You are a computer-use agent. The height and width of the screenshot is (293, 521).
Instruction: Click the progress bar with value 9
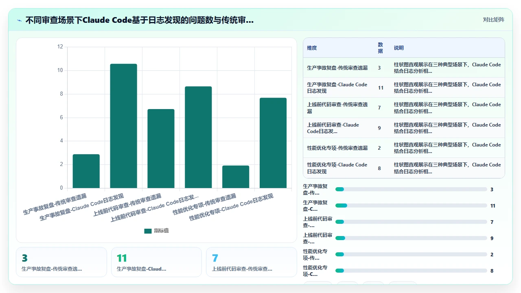point(411,238)
